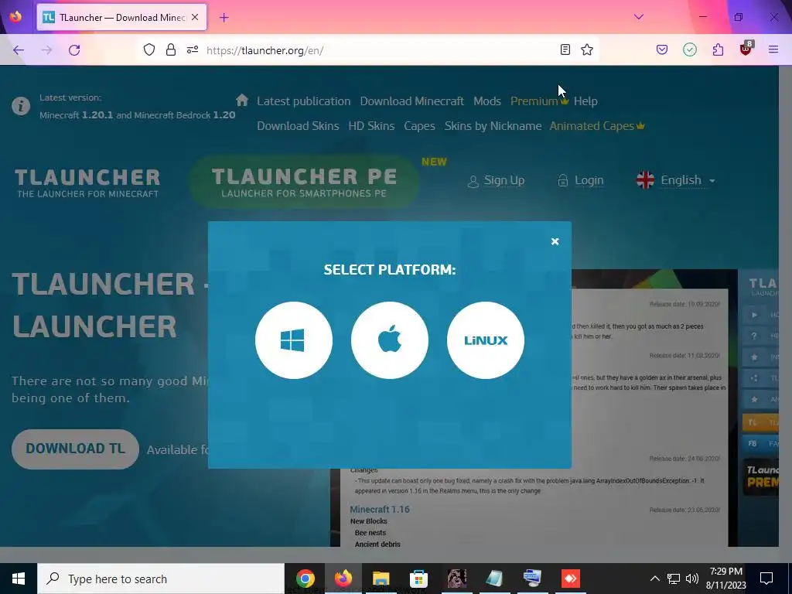Image resolution: width=792 pixels, height=594 pixels.
Task: Go back with browser back arrow
Action: pyautogui.click(x=19, y=50)
